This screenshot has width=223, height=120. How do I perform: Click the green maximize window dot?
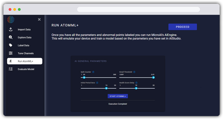pyautogui.click(x=19, y=9)
